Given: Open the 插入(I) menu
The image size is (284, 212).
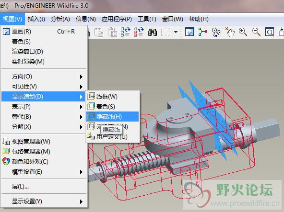Looking at the screenshot, I should pyautogui.click(x=36, y=19).
